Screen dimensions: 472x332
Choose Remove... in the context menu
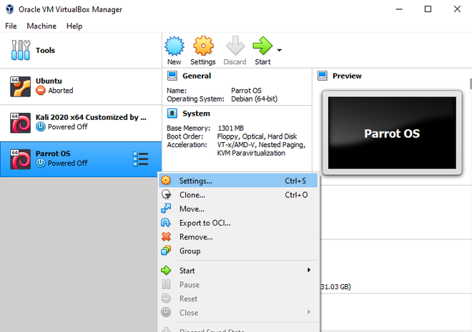pos(238,237)
